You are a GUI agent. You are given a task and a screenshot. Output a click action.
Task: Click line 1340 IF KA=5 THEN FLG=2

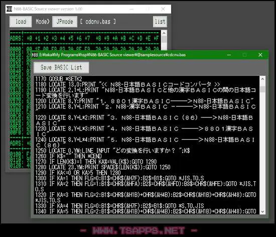tap(146, 211)
